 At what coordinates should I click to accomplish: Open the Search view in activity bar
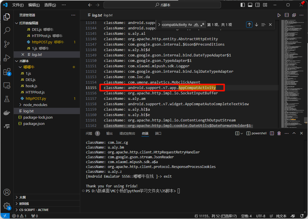tap(7, 30)
